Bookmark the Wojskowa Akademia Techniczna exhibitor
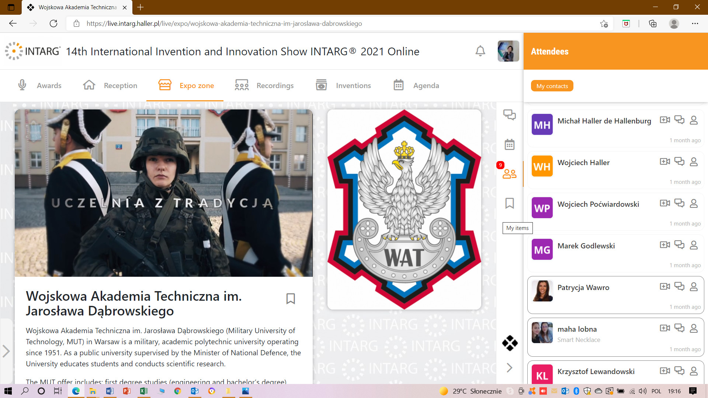 pos(291,298)
